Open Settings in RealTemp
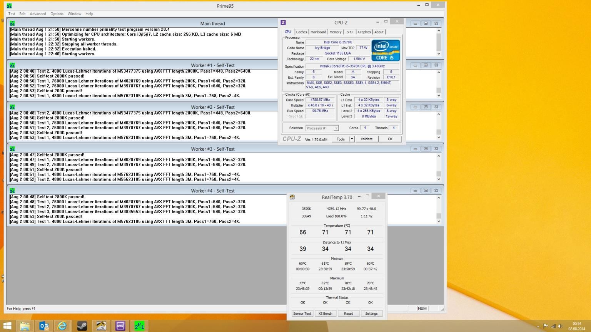 pyautogui.click(x=371, y=314)
